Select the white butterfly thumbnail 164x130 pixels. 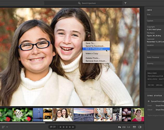(x=23, y=115)
